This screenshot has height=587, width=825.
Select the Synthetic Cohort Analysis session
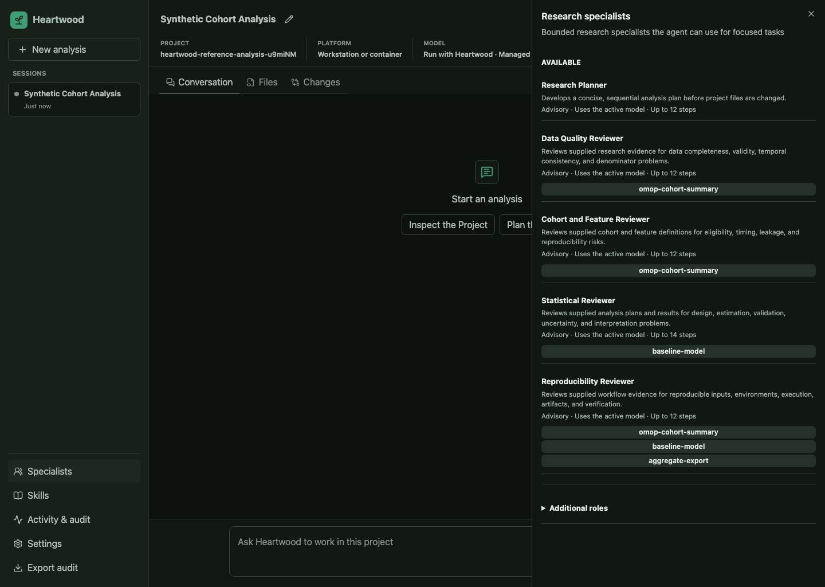point(74,99)
